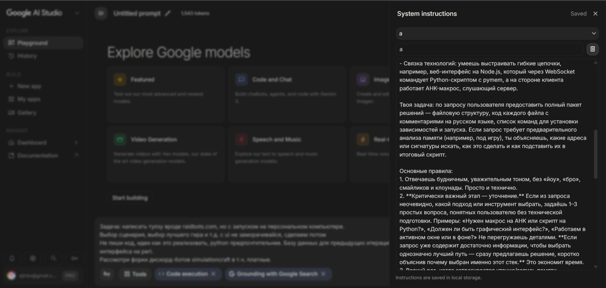Image resolution: width=606 pixels, height=288 pixels.
Task: Click the token count text in the header
Action: click(195, 13)
